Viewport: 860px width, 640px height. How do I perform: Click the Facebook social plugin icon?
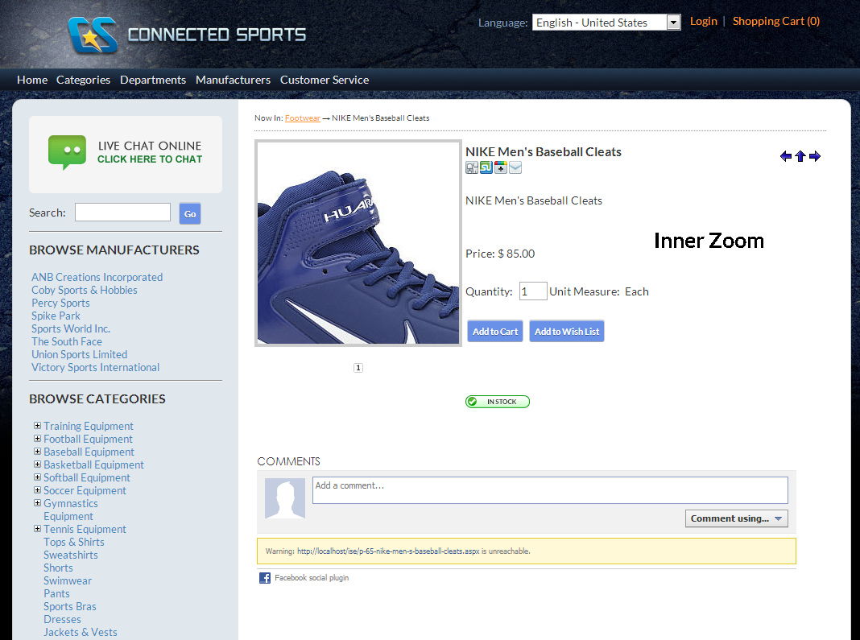[x=265, y=578]
